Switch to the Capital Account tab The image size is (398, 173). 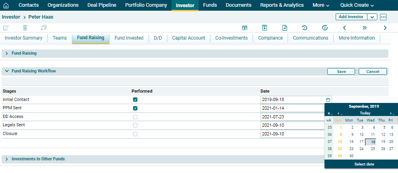click(x=188, y=38)
